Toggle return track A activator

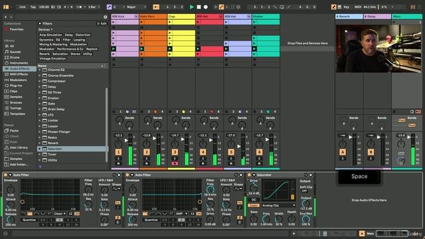pos(343,152)
